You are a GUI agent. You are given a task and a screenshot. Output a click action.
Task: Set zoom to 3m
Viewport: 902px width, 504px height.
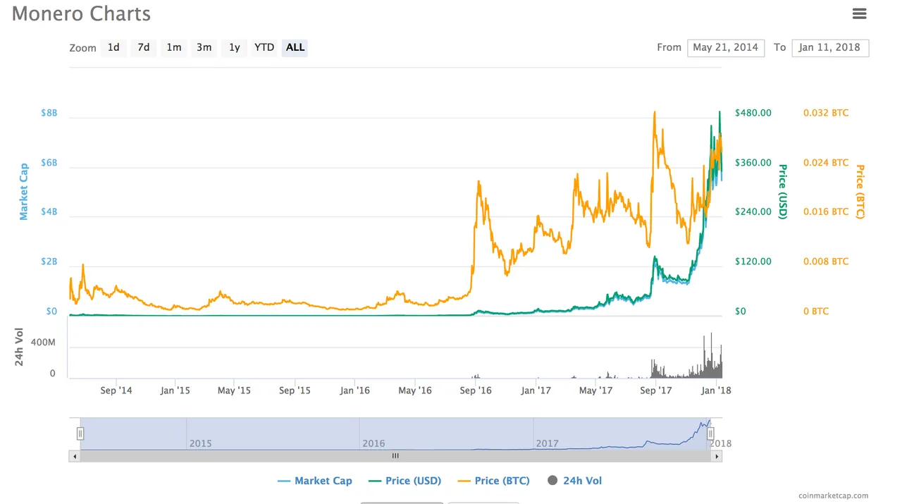coord(204,47)
